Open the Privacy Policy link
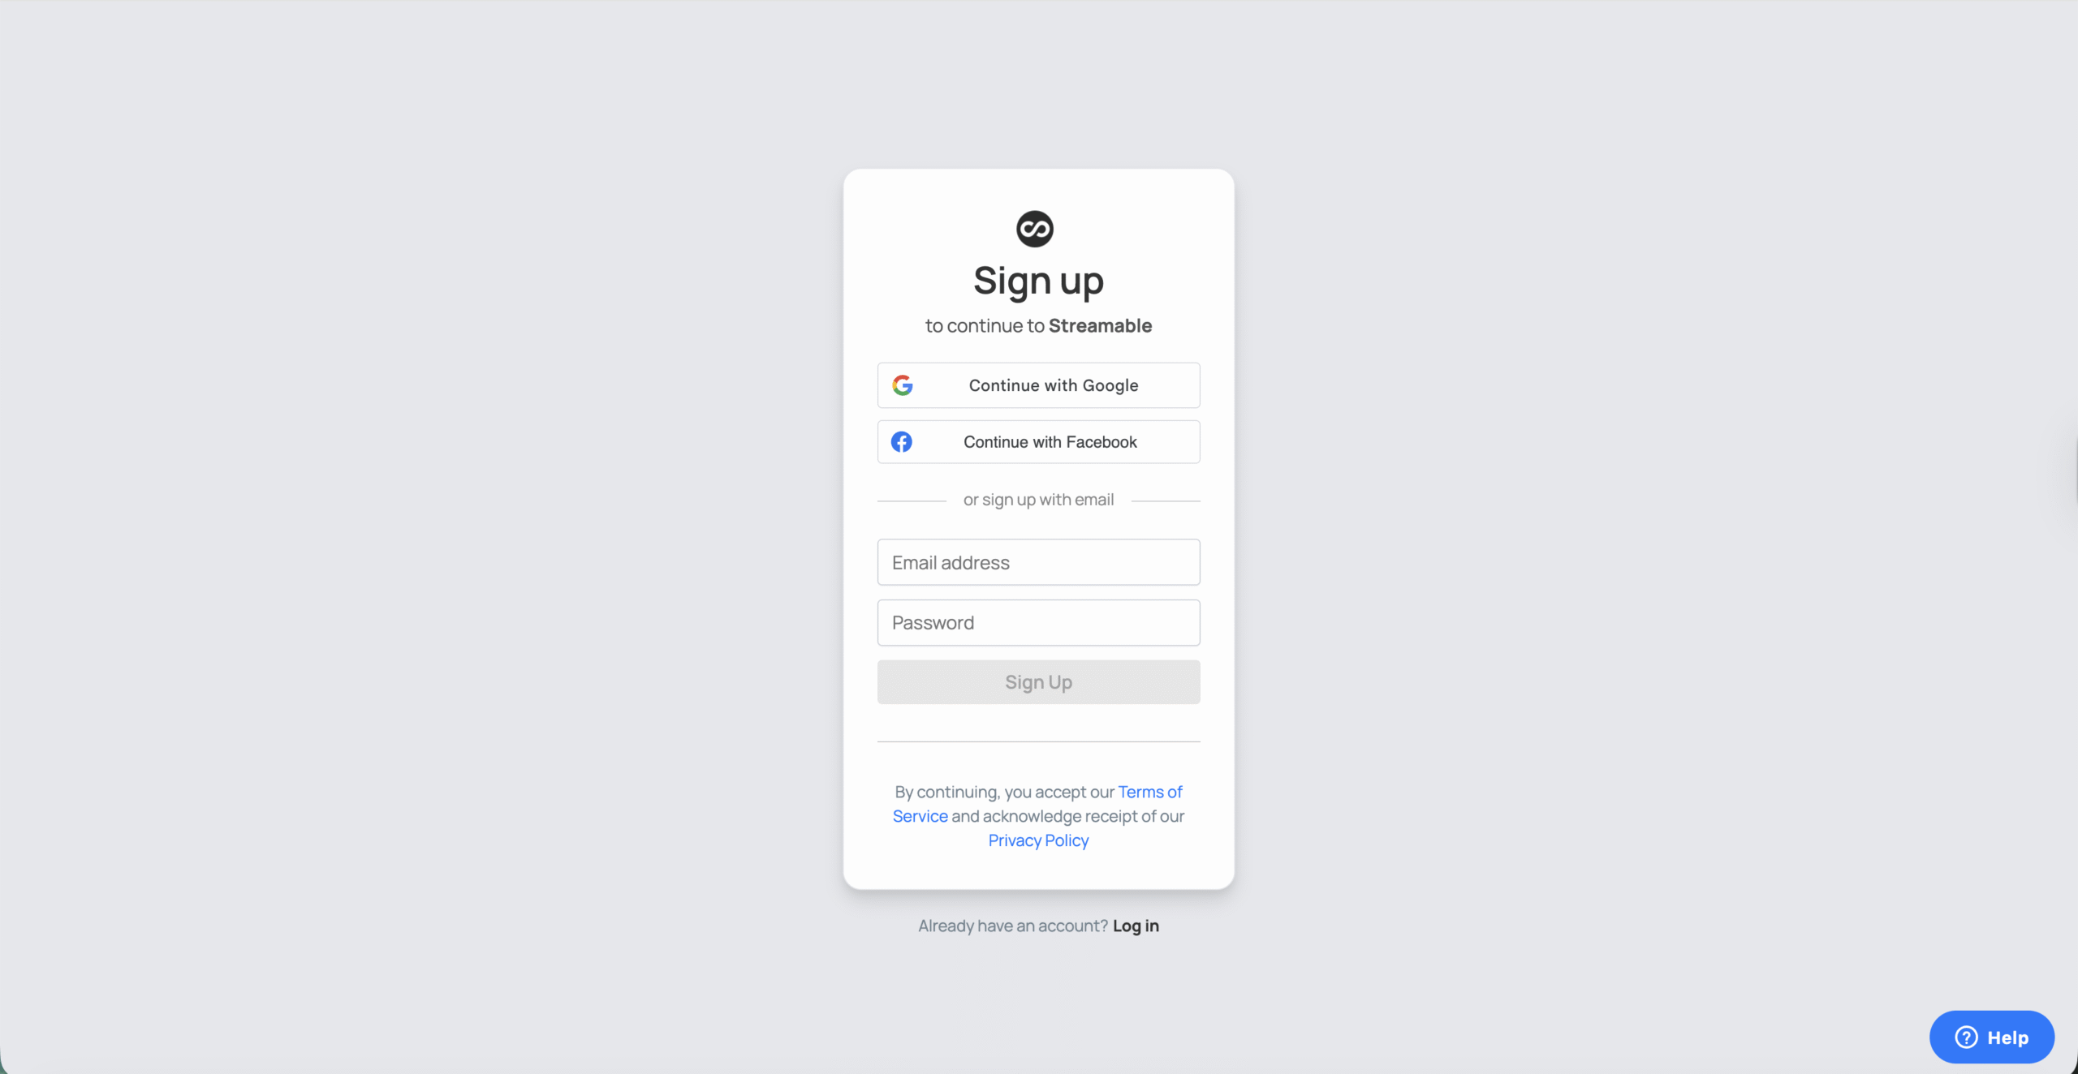 1038,840
